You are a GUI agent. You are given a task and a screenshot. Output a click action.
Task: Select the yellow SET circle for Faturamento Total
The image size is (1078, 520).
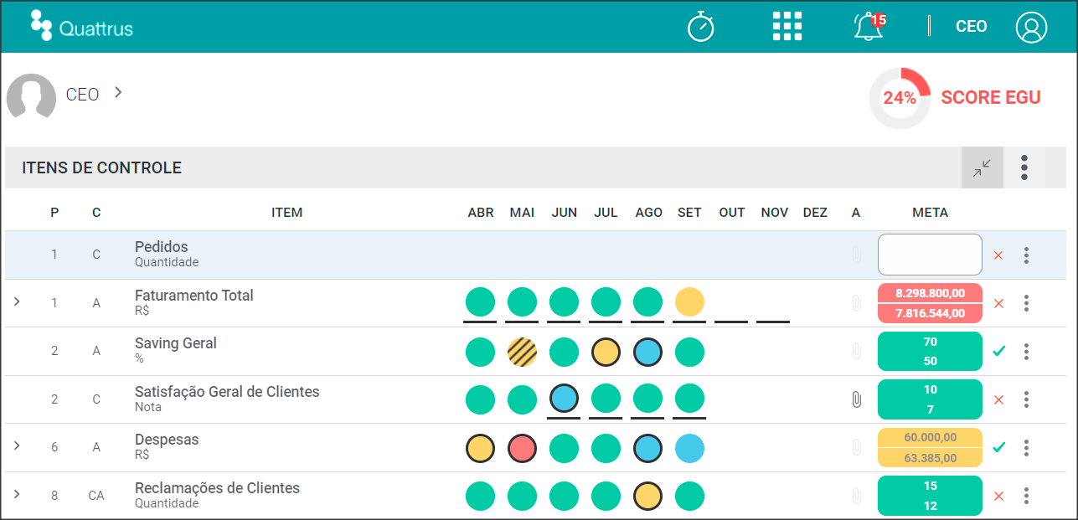pos(689,301)
